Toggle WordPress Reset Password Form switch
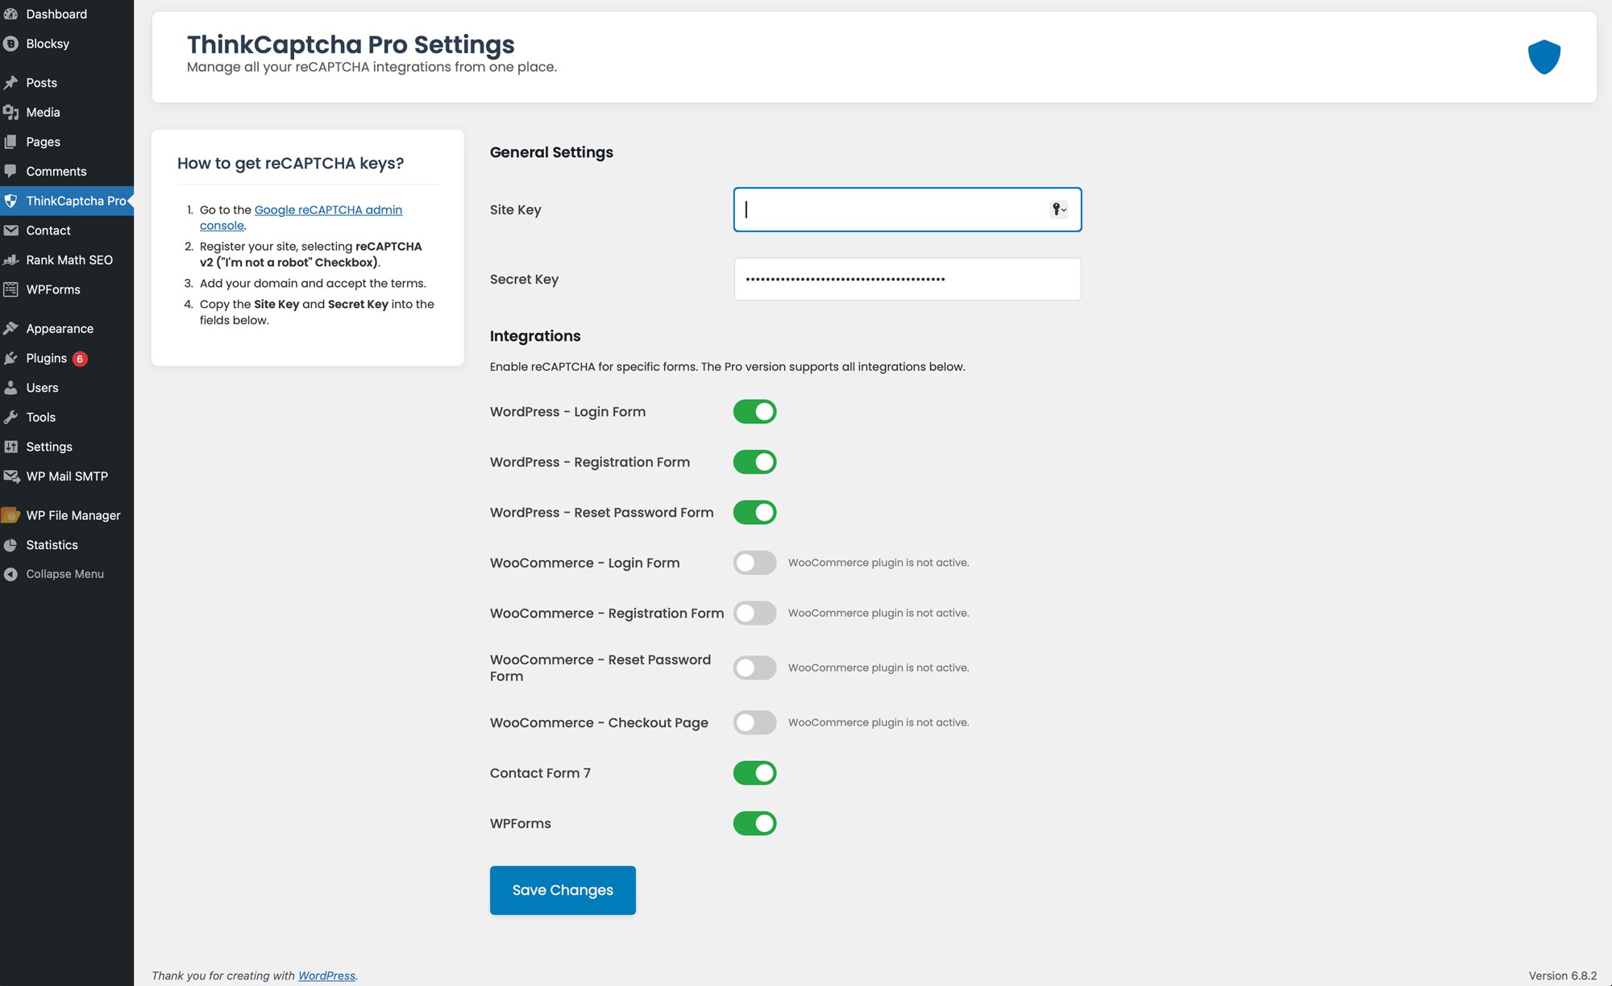The image size is (1612, 986). (x=754, y=513)
